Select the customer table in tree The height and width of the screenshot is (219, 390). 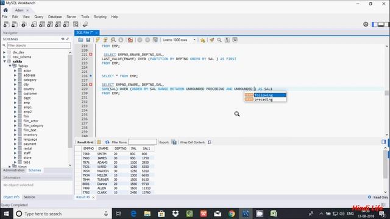[30, 94]
